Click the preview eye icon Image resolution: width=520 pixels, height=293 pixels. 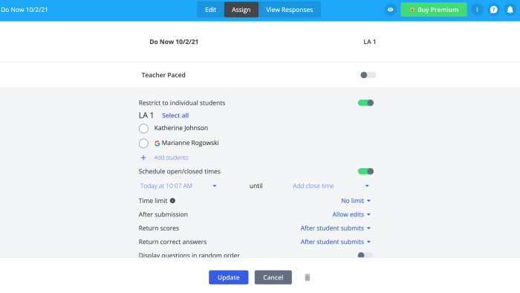pos(390,10)
